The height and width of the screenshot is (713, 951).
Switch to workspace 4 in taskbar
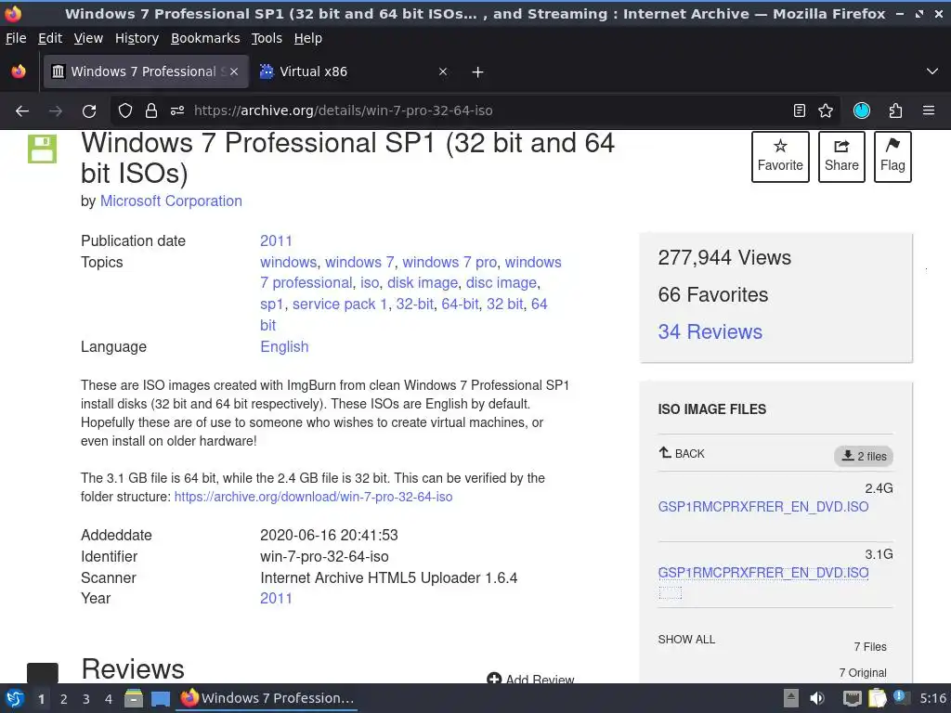(108, 699)
